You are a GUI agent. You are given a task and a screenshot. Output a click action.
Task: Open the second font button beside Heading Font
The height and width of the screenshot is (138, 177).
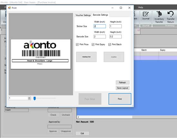point(114,57)
